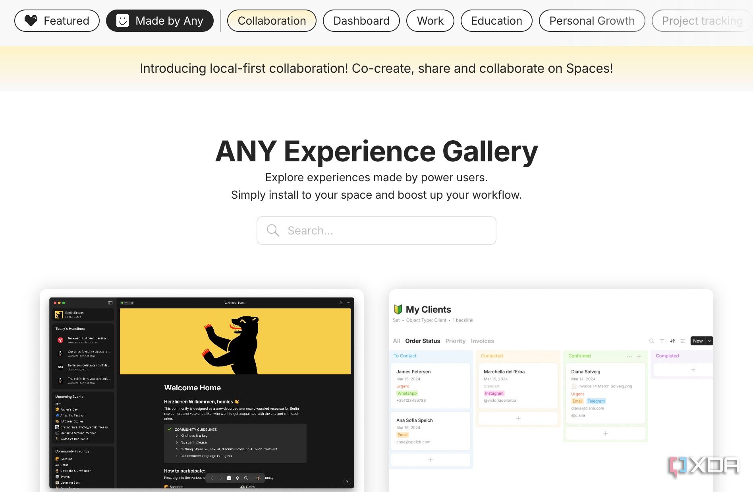Open the Education category
Viewport: 753px width, 492px height.
496,21
